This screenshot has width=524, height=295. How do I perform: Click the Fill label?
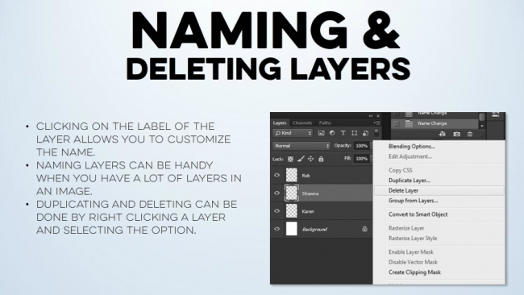tap(347, 158)
